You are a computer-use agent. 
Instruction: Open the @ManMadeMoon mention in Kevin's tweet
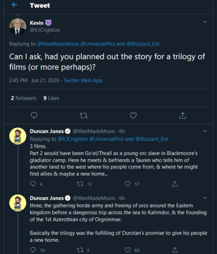pyautogui.click(x=58, y=44)
